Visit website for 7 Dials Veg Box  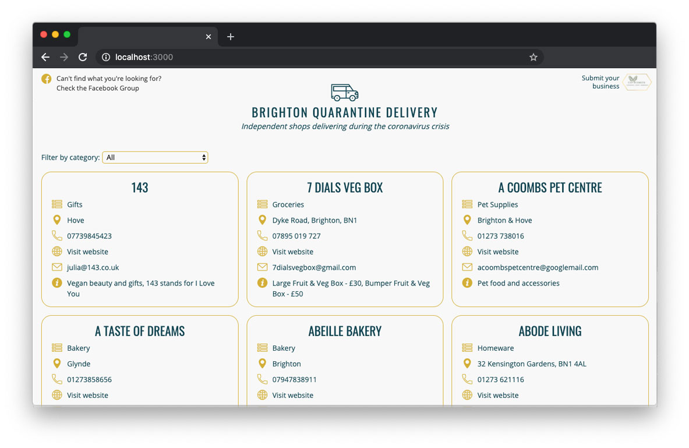292,252
